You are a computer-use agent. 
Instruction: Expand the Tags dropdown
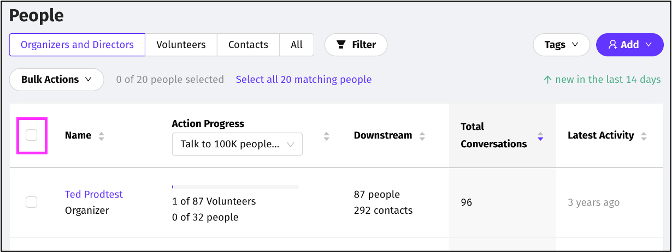561,45
